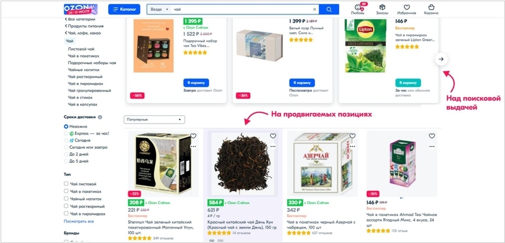The image size is (505, 243).
Task: Enable the Чай в пакетиках type checkbox
Action: pyautogui.click(x=66, y=191)
